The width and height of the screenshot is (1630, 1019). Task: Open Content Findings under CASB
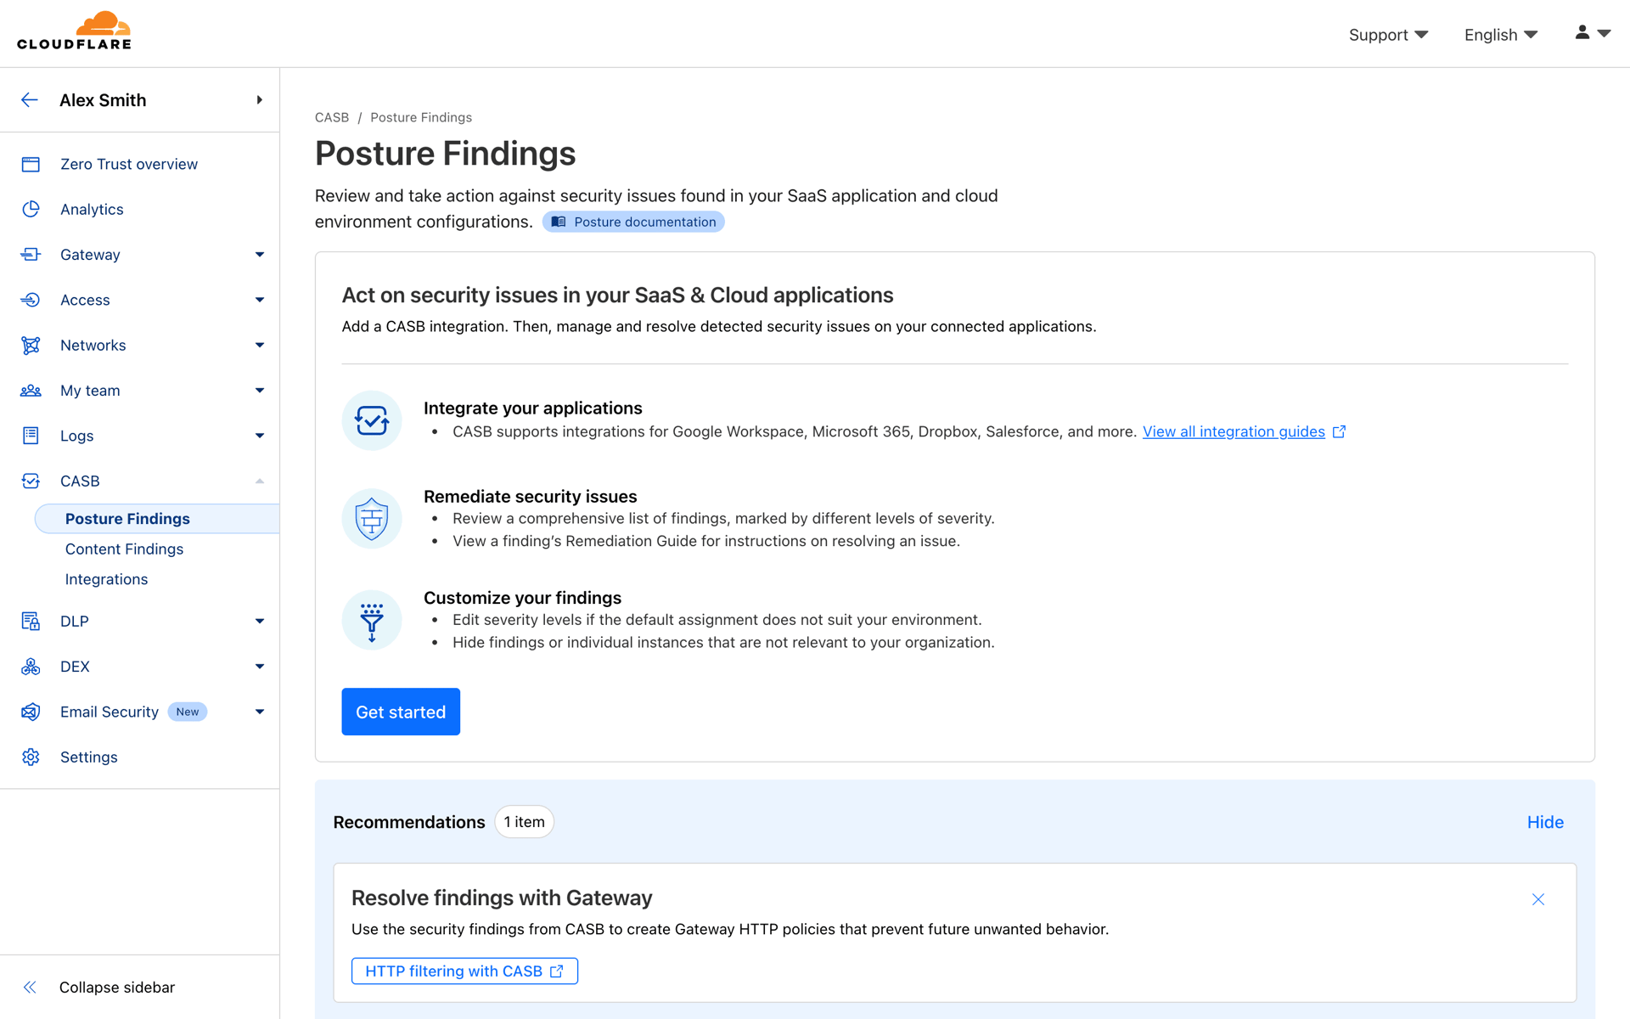coord(124,549)
